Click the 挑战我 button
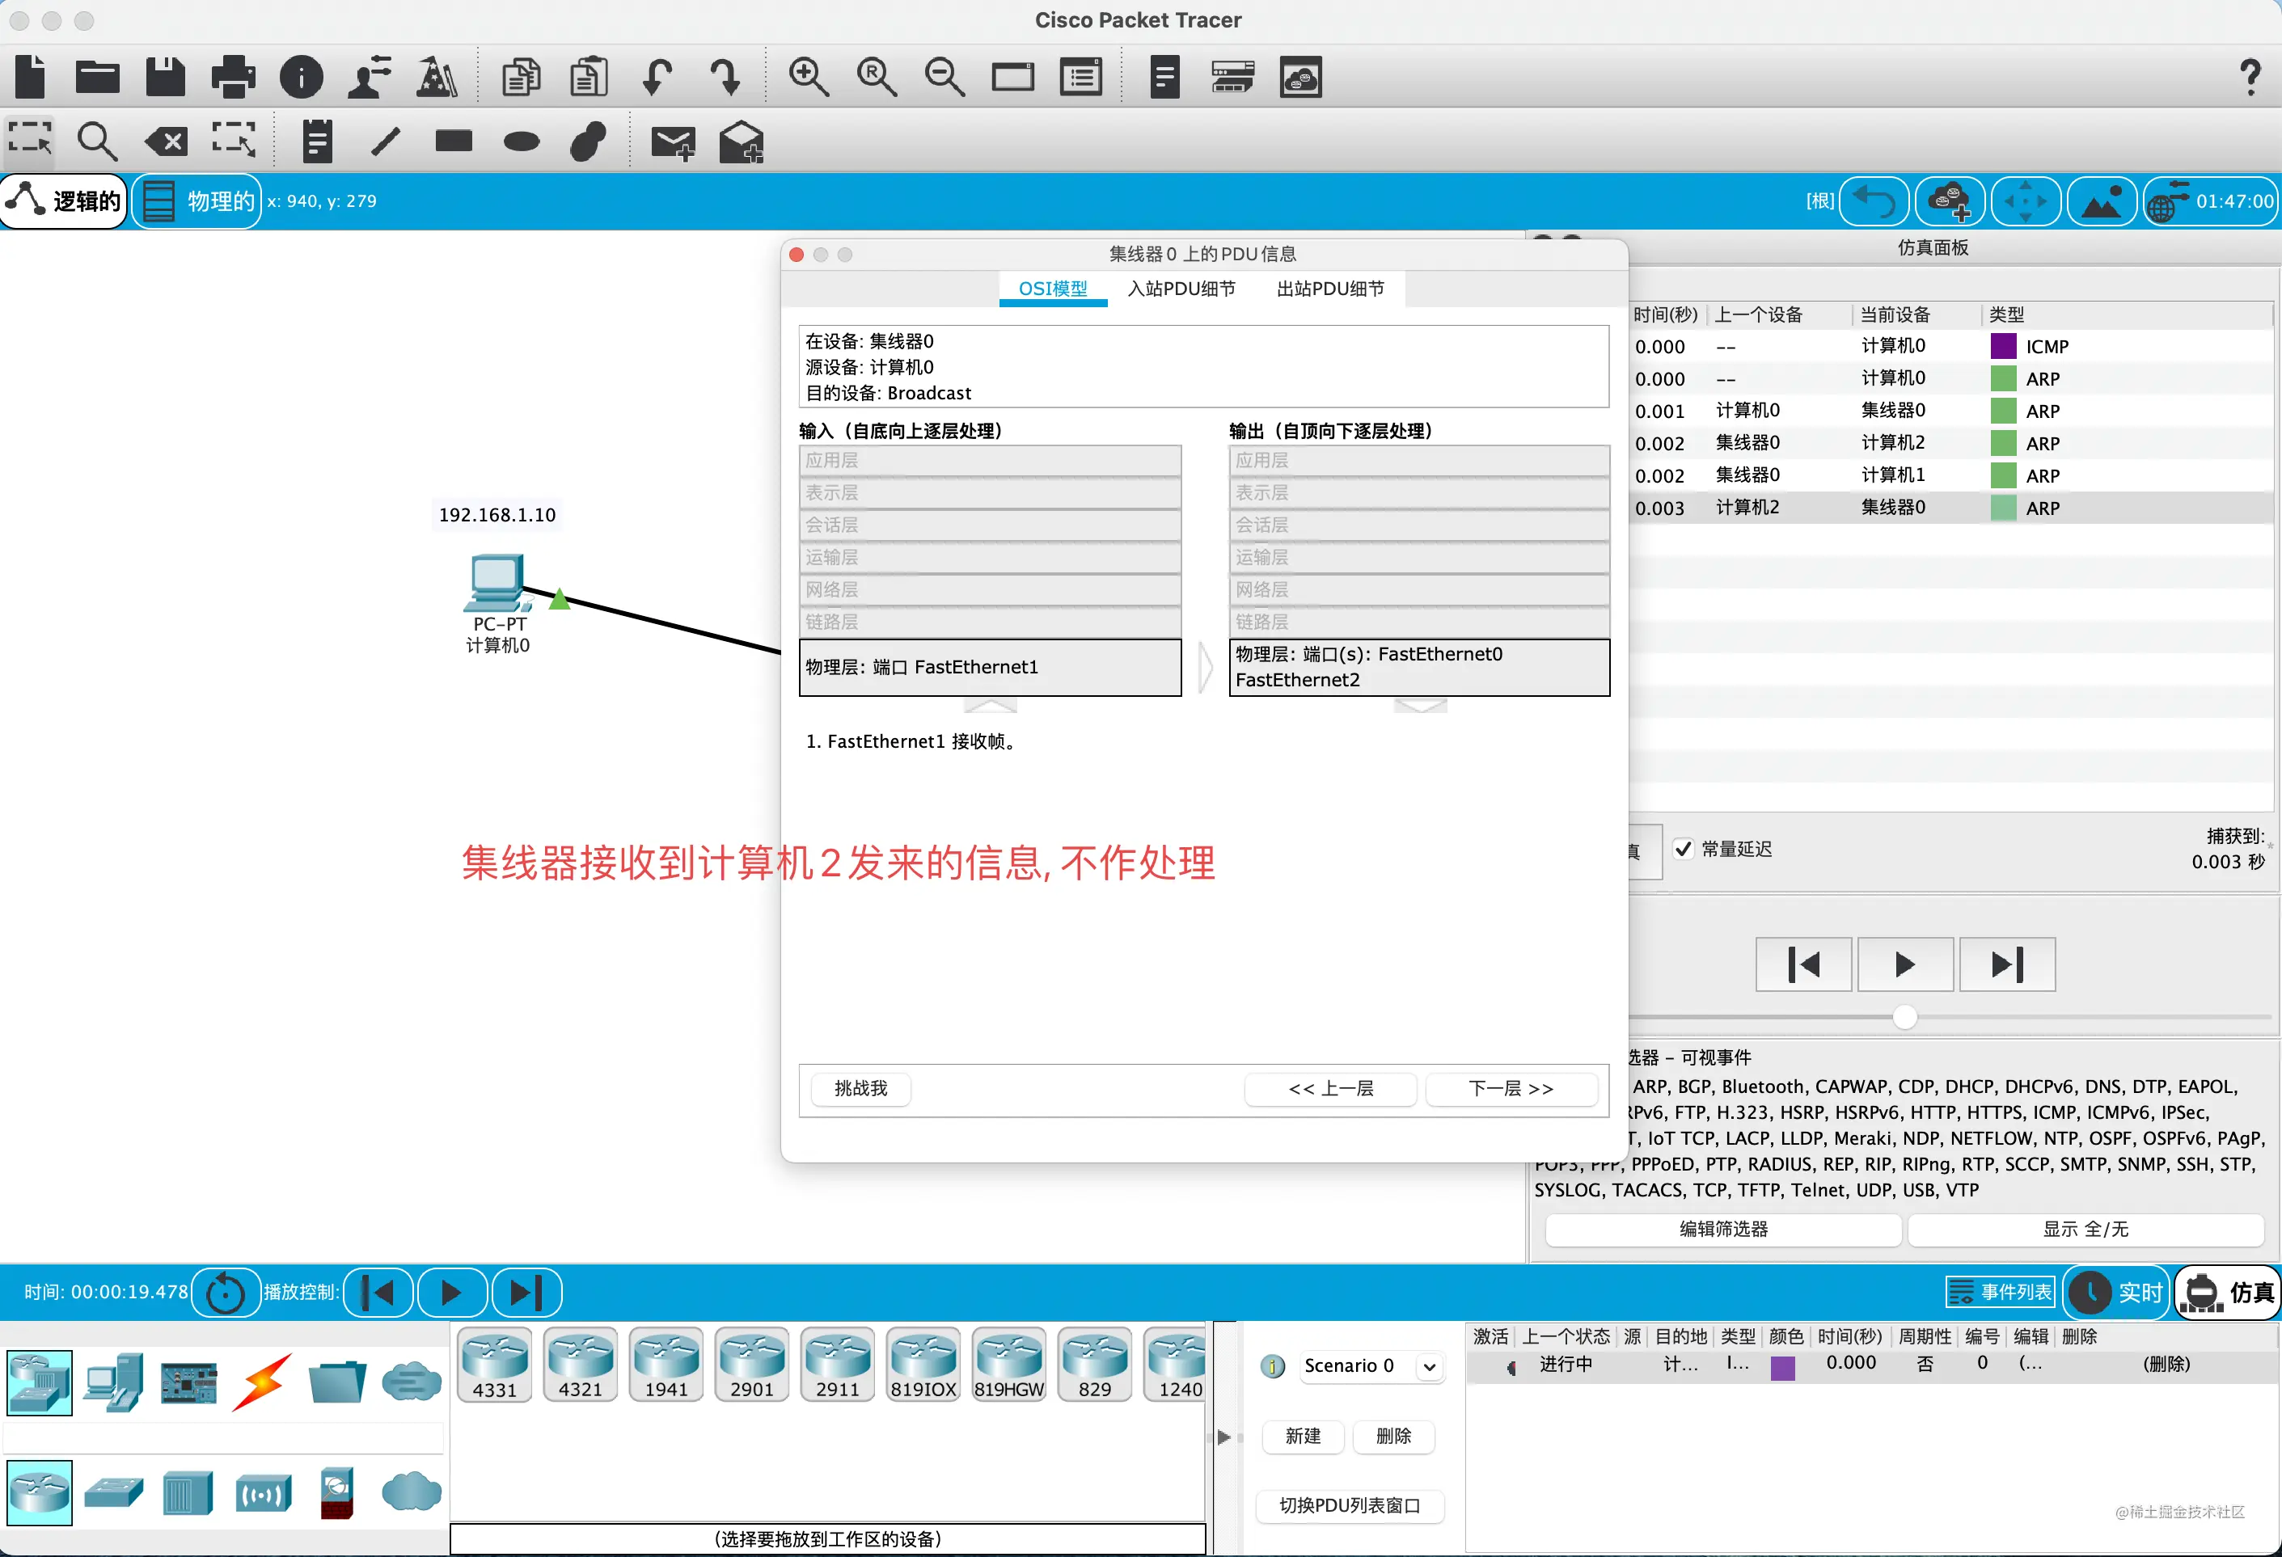Screen dimensions: 2282x1557 coord(860,1089)
